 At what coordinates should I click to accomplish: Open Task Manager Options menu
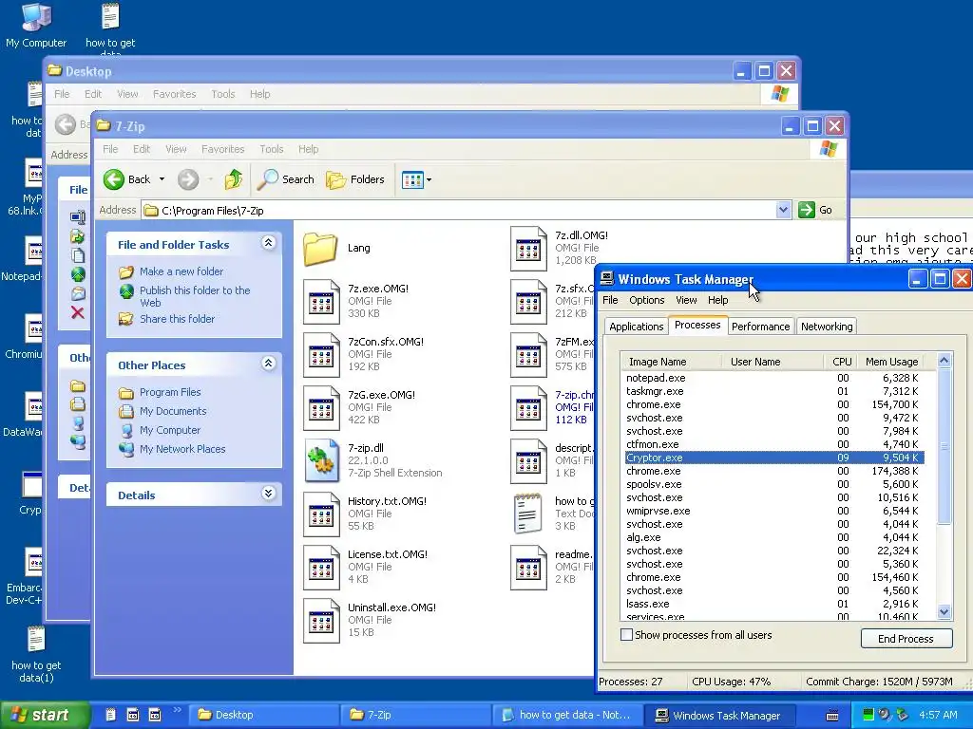click(646, 300)
